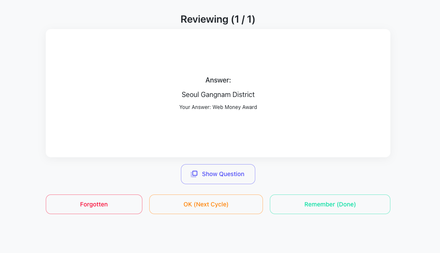Click the Reviewing (1 / 1) heading
440x253 pixels.
(218, 19)
